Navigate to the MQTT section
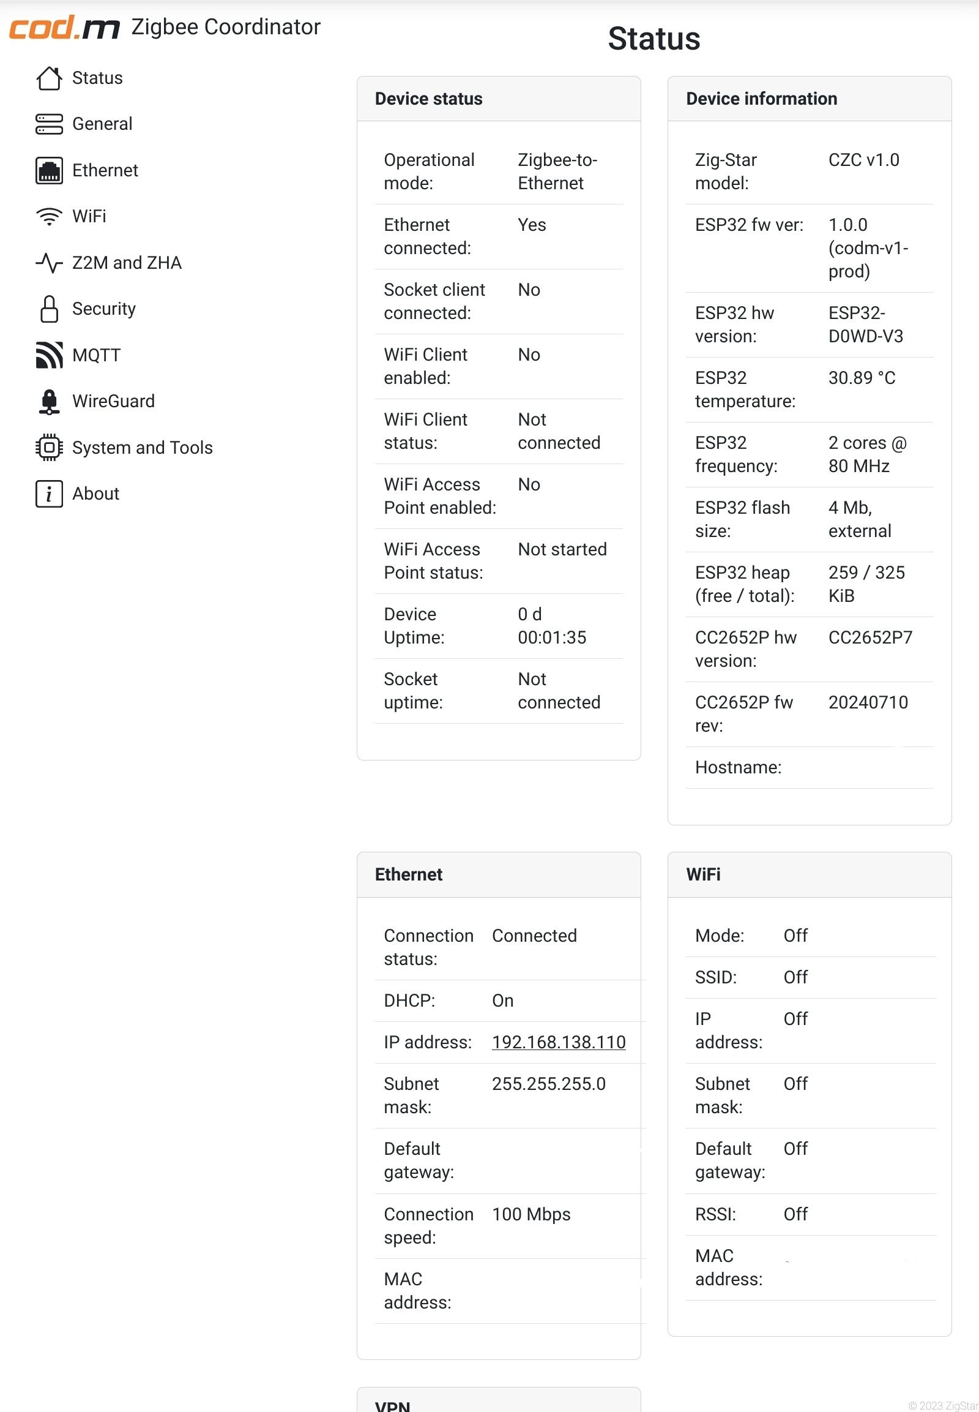 (96, 355)
